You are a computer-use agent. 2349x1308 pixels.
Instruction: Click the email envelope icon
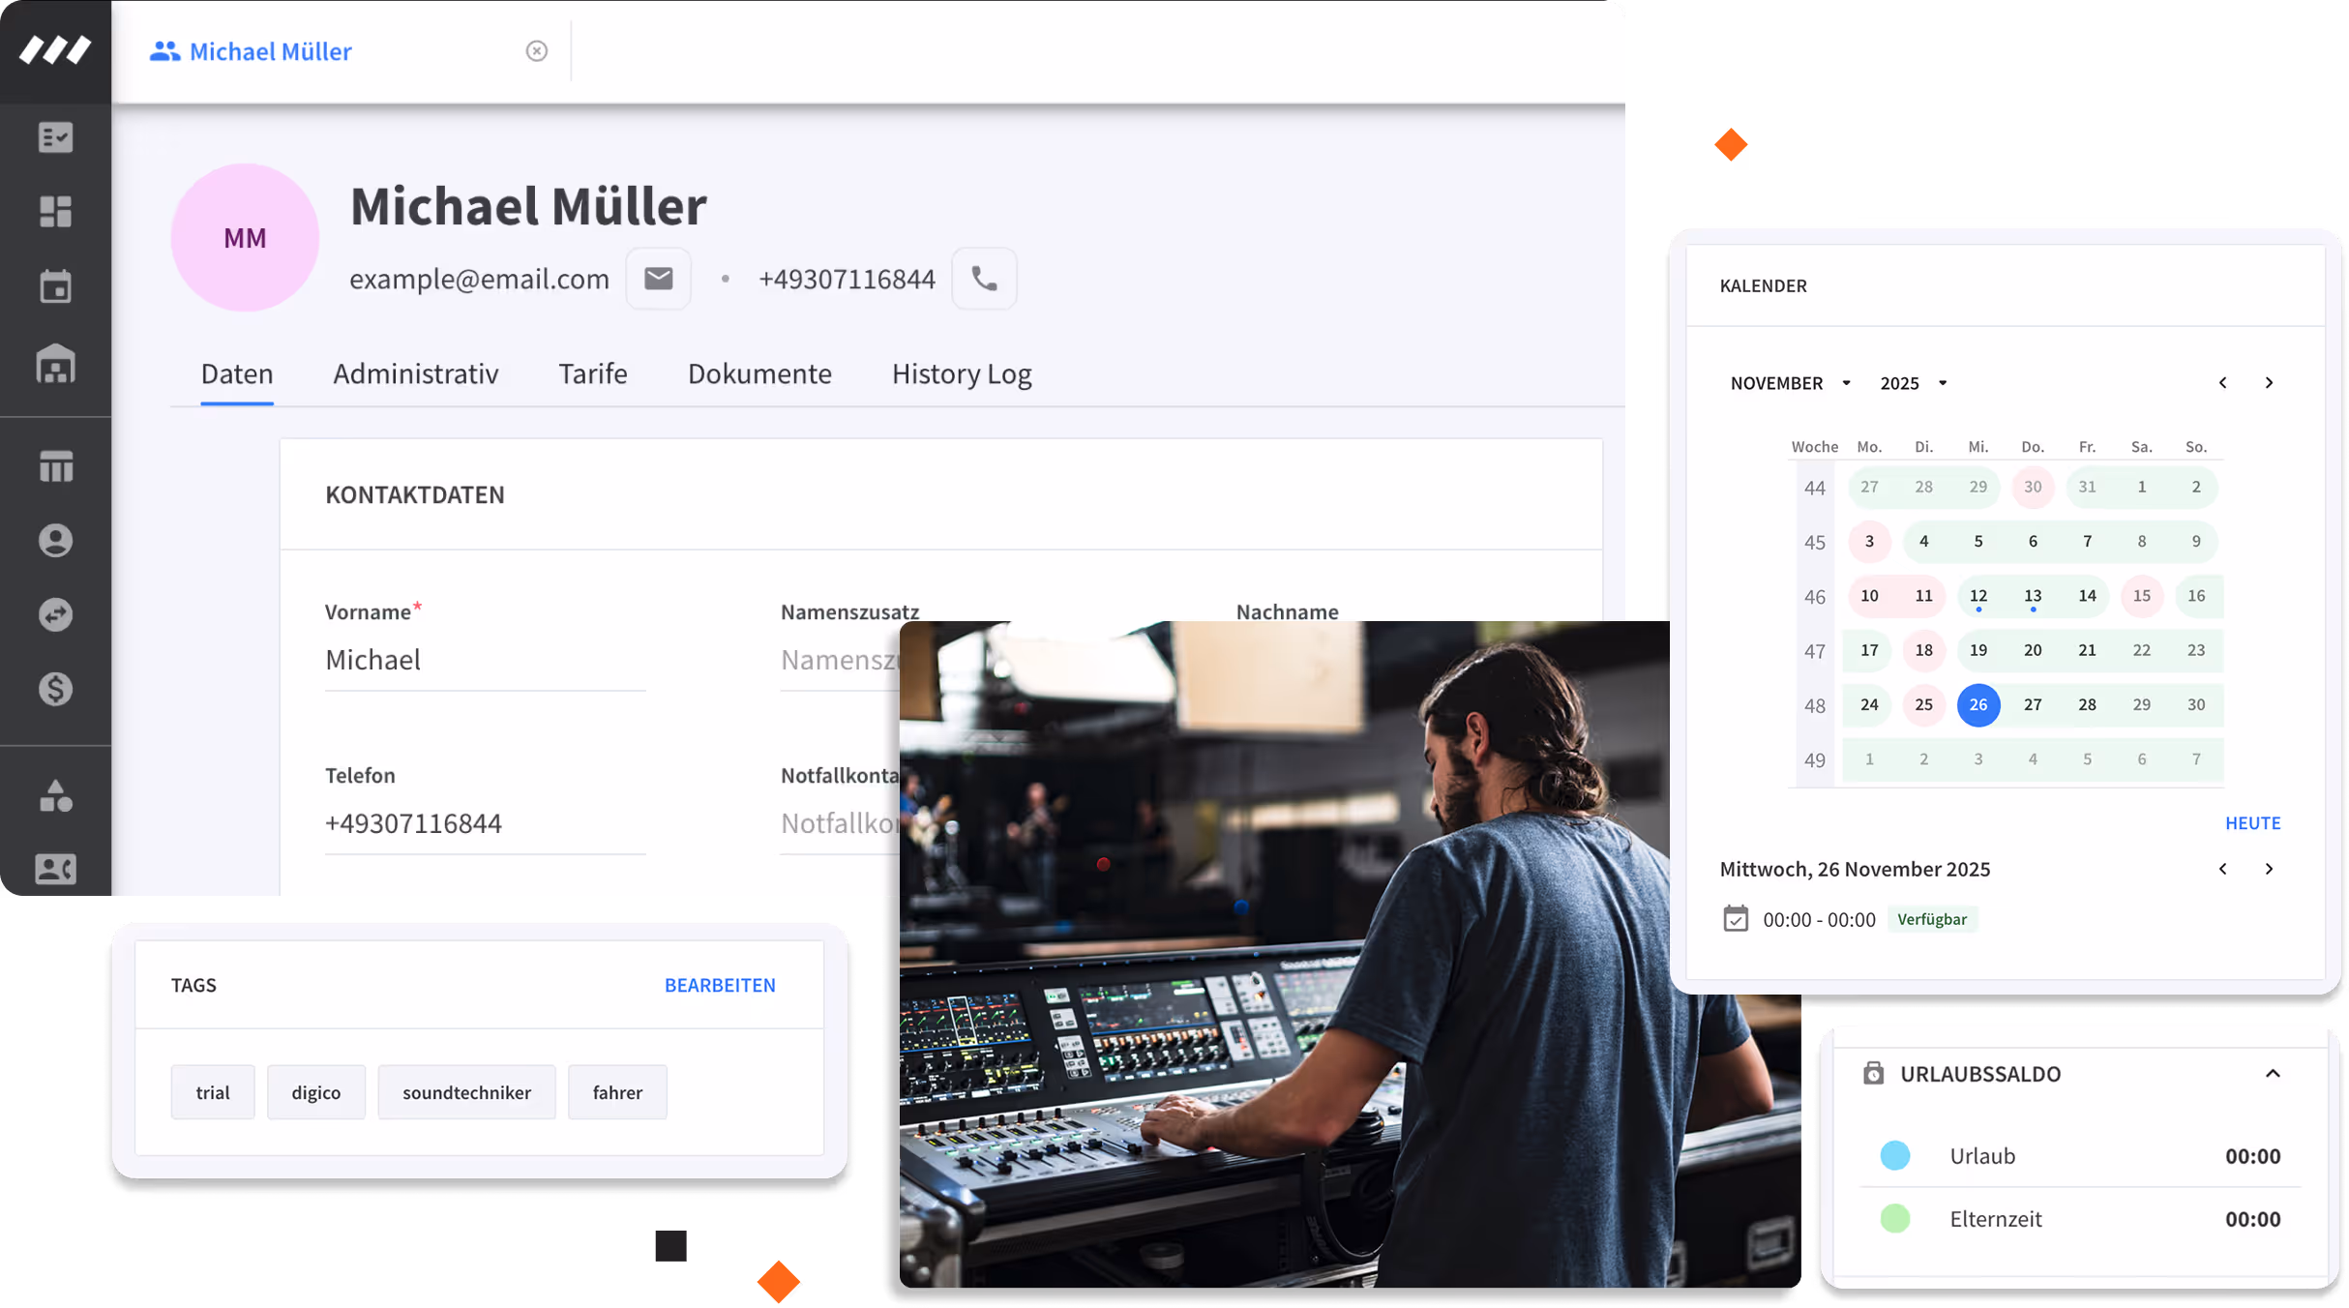point(658,279)
